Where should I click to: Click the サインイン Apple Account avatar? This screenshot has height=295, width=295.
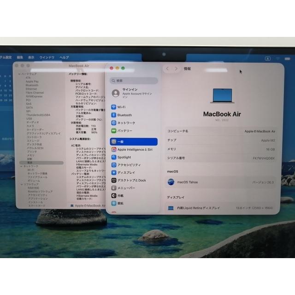(x=116, y=93)
